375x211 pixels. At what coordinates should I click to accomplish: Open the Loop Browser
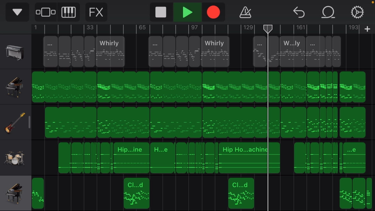click(x=328, y=12)
